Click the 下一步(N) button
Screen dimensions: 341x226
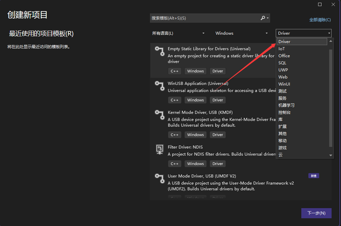tap(317, 213)
